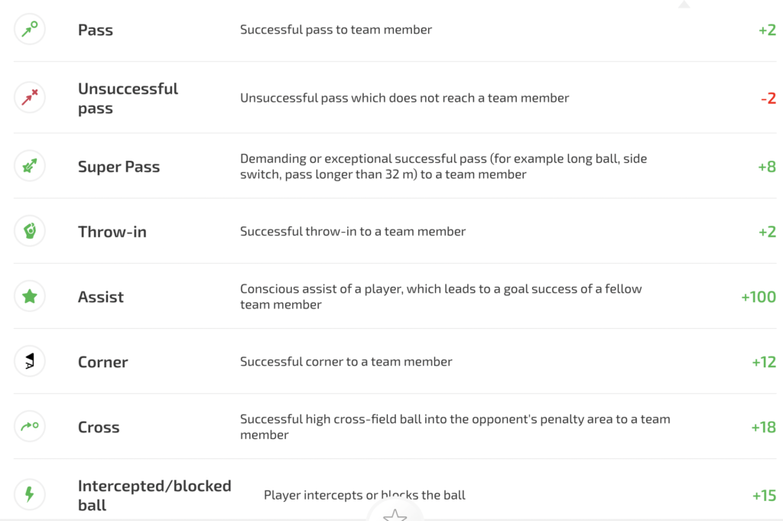Select the Pass label
783x521 pixels.
95,30
